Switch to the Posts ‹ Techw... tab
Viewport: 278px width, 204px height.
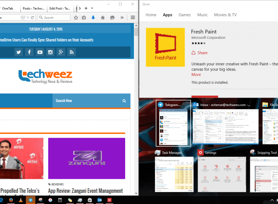(x=34, y=8)
